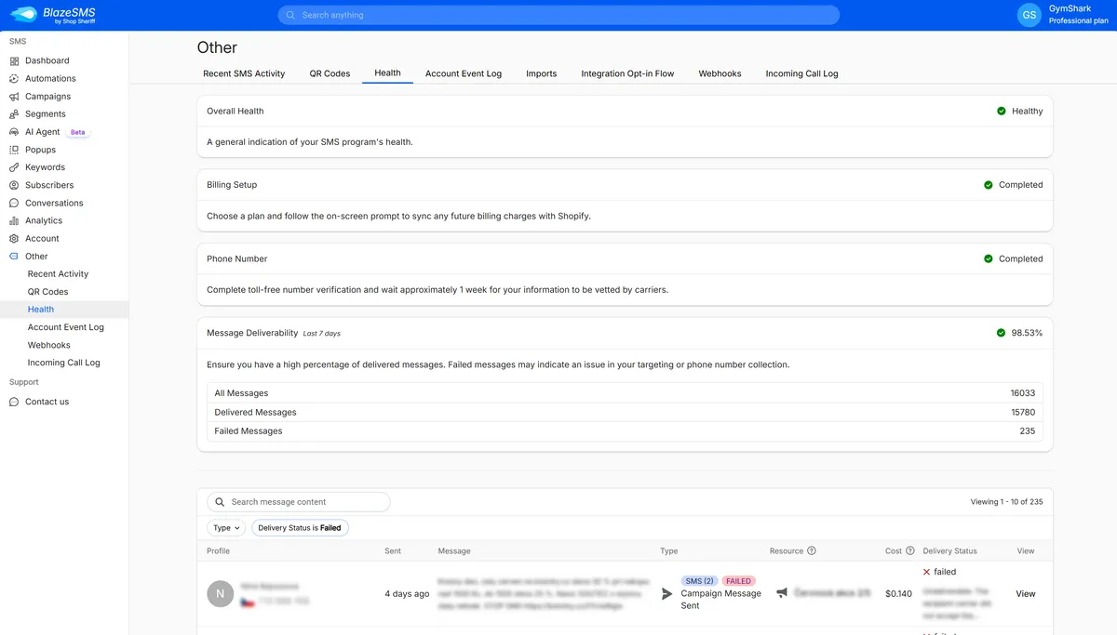Click the Search message content field

pos(298,501)
